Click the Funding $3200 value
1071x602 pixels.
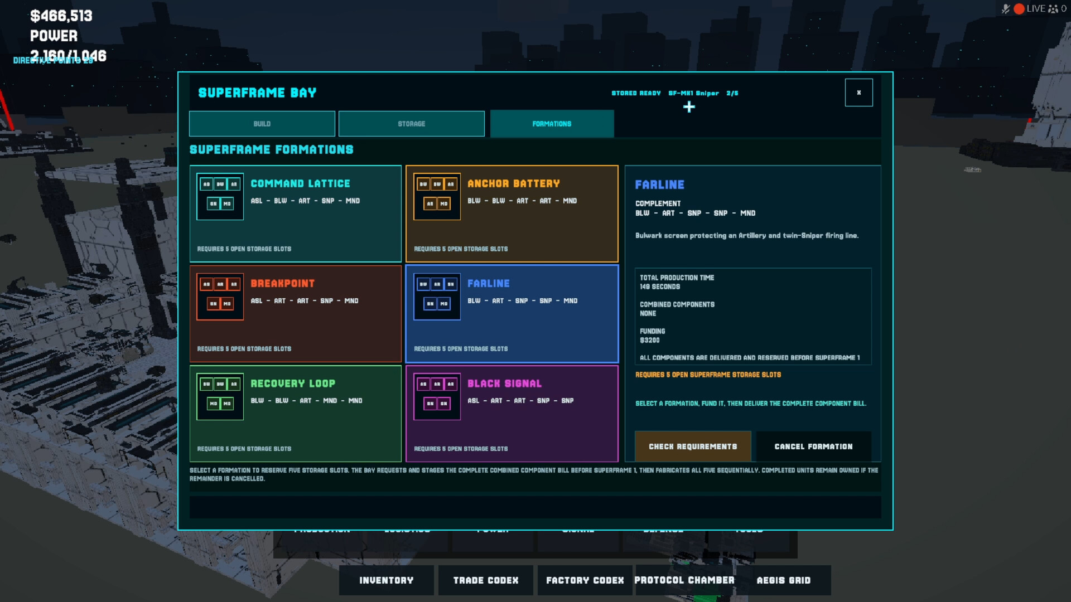(649, 340)
